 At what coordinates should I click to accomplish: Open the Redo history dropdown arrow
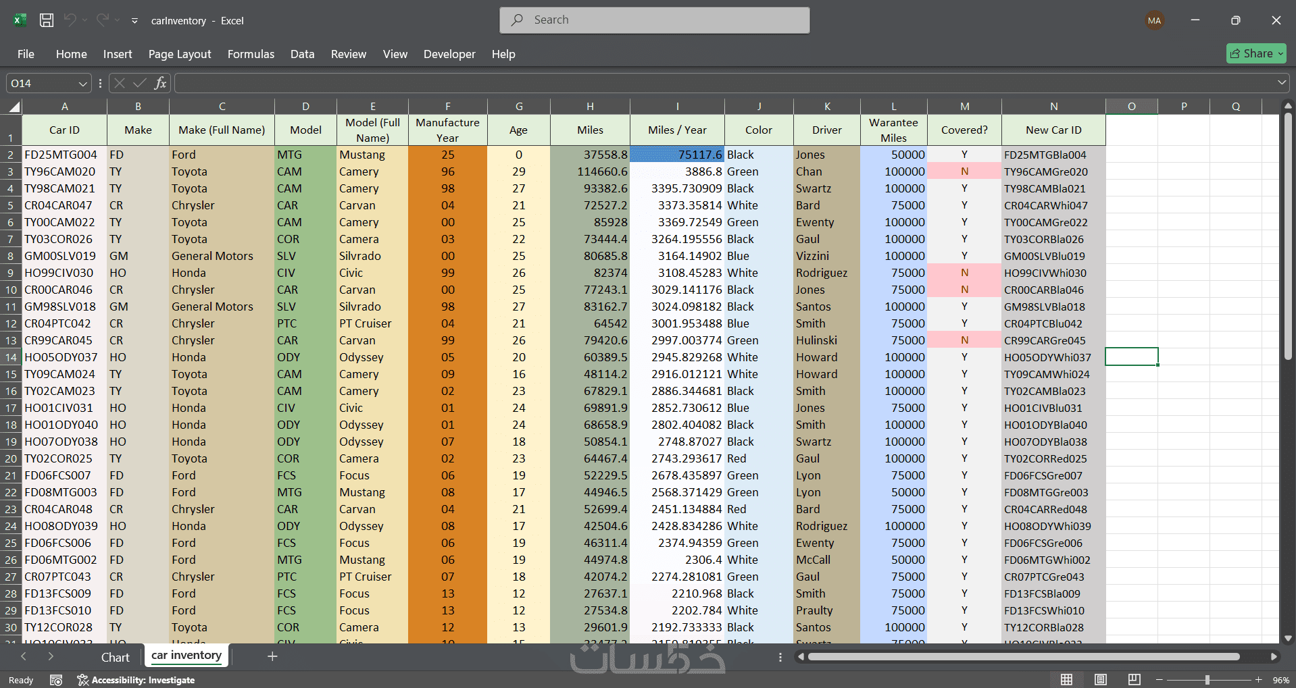pos(117,20)
